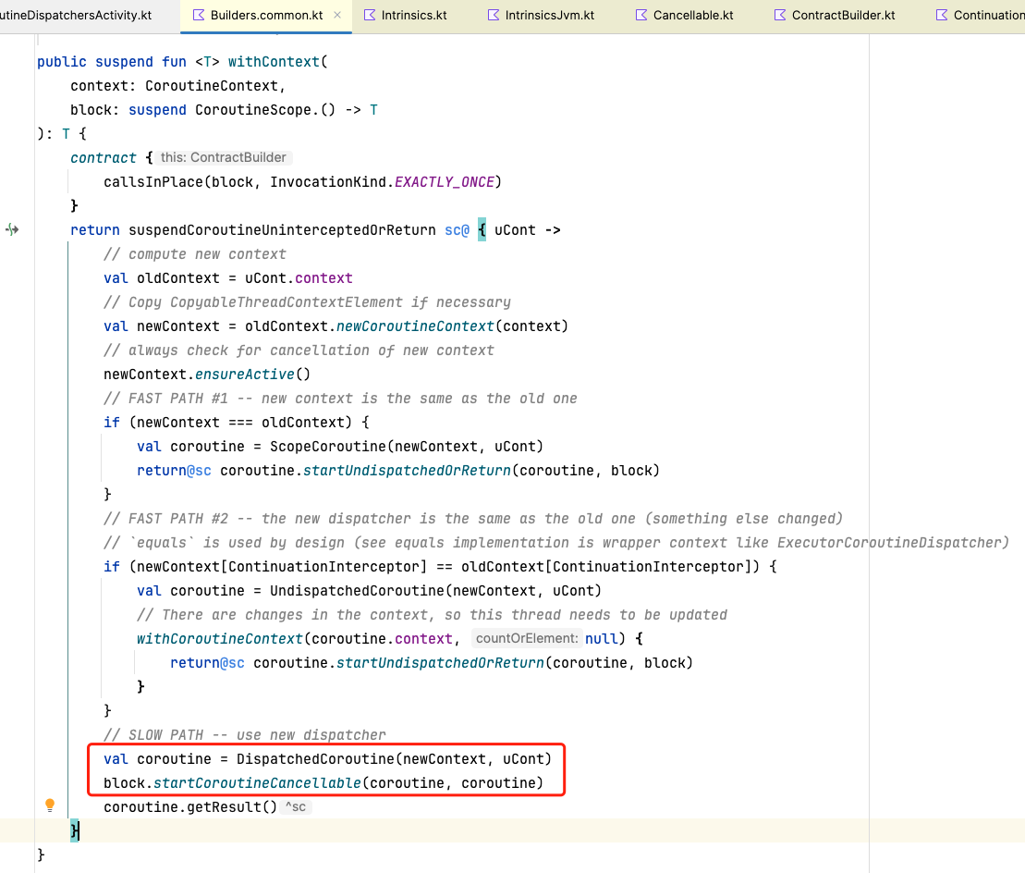Click the yellow light bulb quick-fix icon
The image size is (1025, 873).
click(50, 805)
